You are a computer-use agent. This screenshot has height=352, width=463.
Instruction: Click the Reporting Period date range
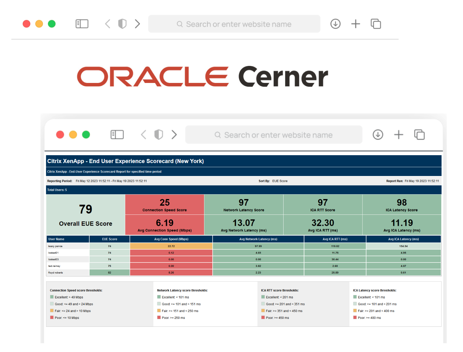click(111, 181)
